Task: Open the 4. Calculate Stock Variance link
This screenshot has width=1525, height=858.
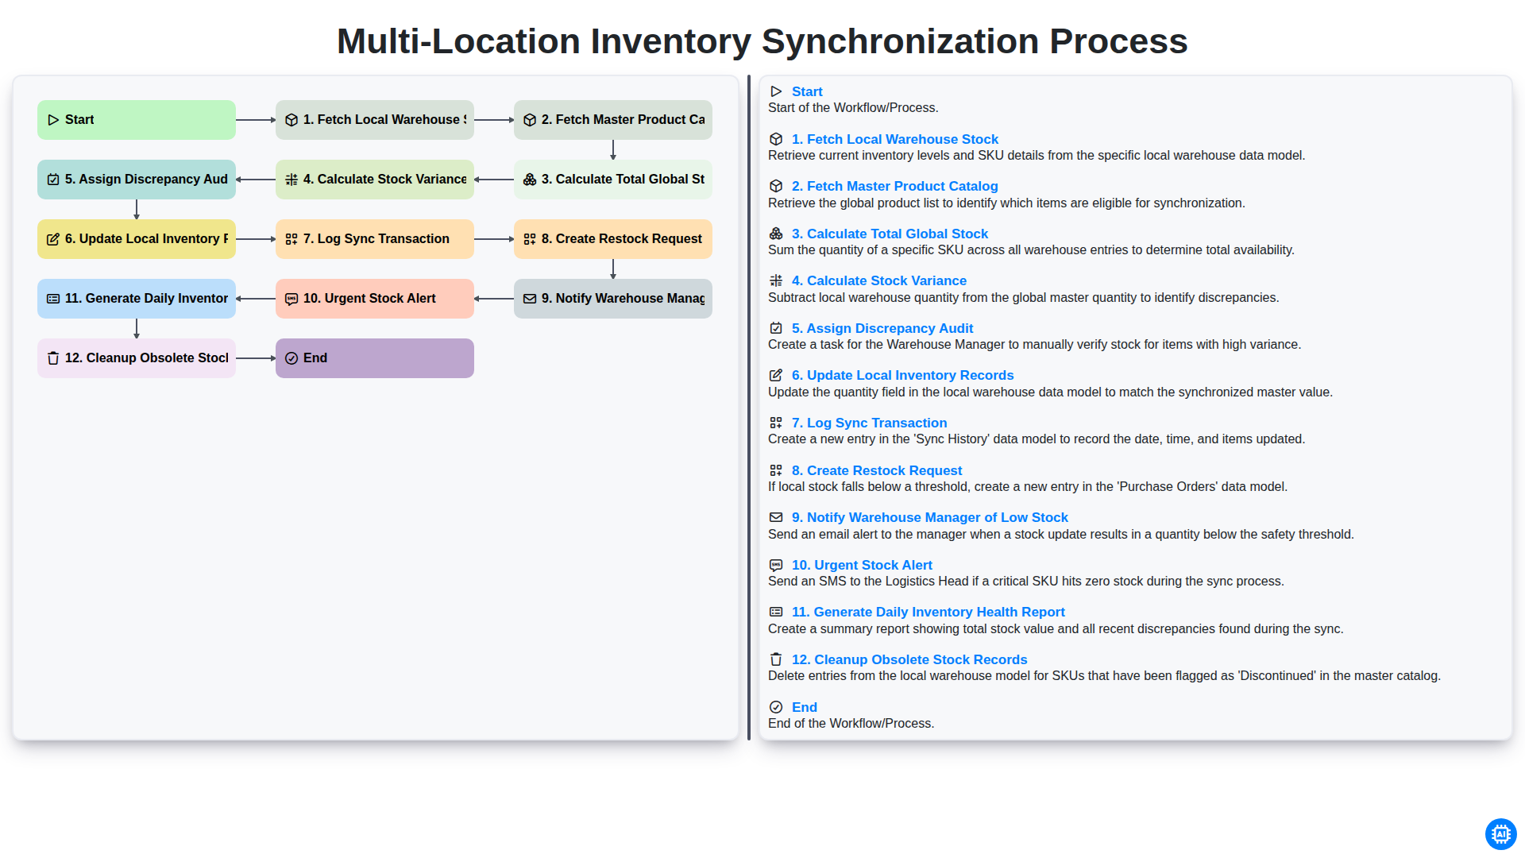Action: tap(879, 280)
